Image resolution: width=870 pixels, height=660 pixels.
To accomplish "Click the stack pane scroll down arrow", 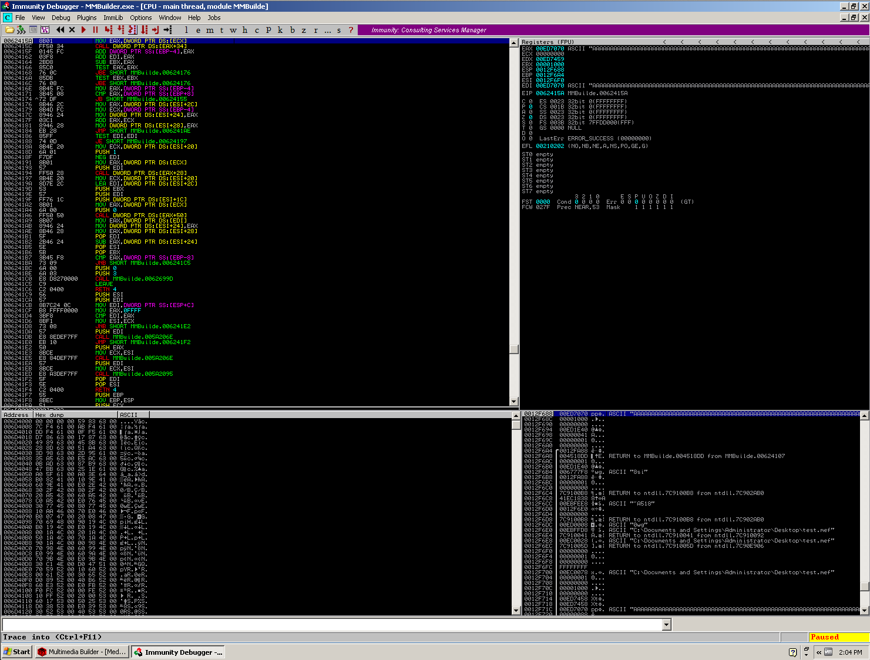I will coord(864,610).
